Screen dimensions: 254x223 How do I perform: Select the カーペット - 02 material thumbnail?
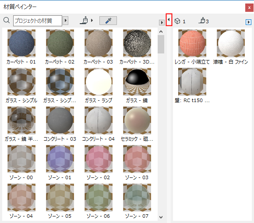[60, 43]
